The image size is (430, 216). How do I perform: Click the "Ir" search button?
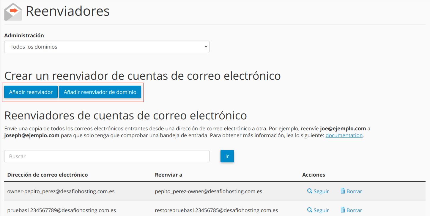pyautogui.click(x=227, y=156)
